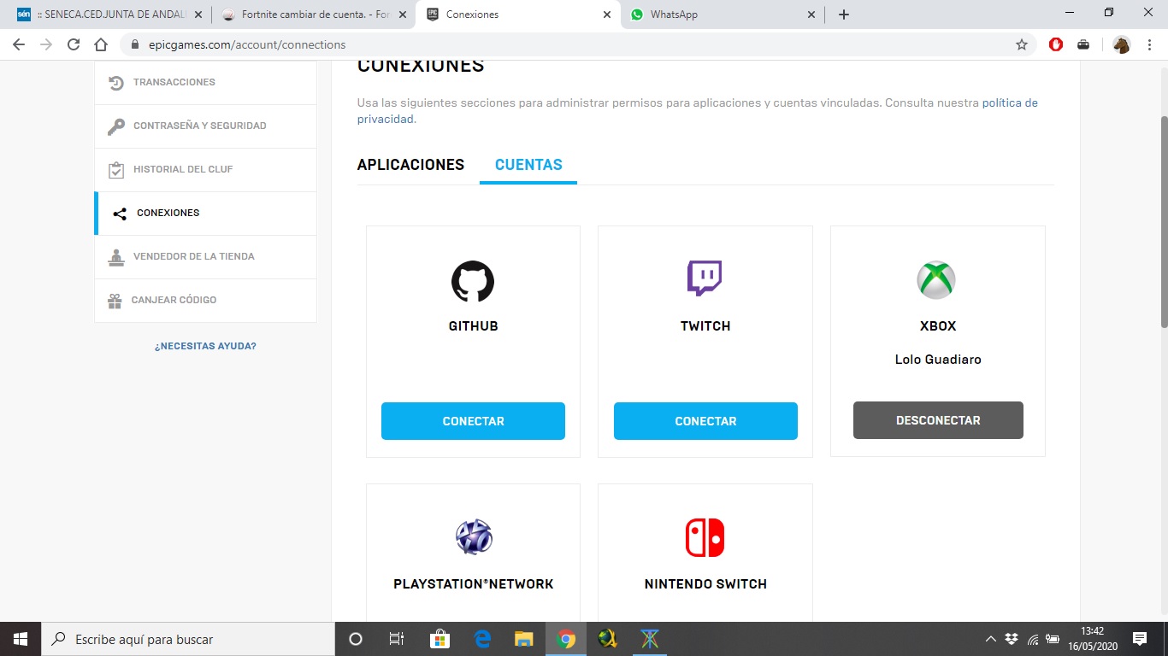The height and width of the screenshot is (656, 1168).
Task: Switch to the Aplicaciones tab
Action: (410, 165)
